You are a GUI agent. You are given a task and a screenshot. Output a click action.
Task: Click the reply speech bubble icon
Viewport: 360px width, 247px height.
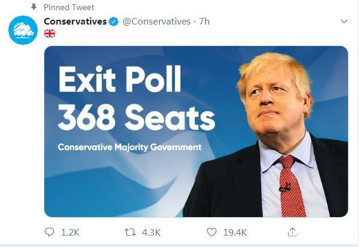[x=49, y=232]
